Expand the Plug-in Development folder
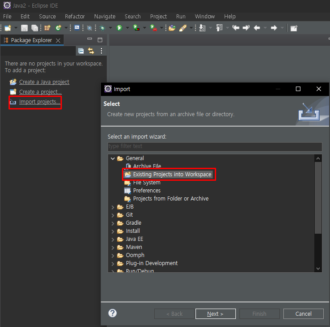This screenshot has height=327, width=330. (x=113, y=264)
